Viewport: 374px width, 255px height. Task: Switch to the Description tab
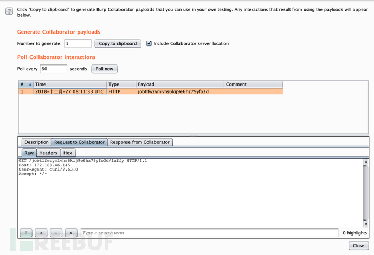36,142
